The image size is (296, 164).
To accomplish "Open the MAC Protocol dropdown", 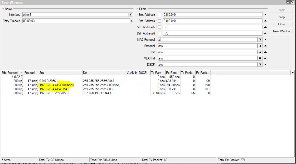I will [260, 40].
